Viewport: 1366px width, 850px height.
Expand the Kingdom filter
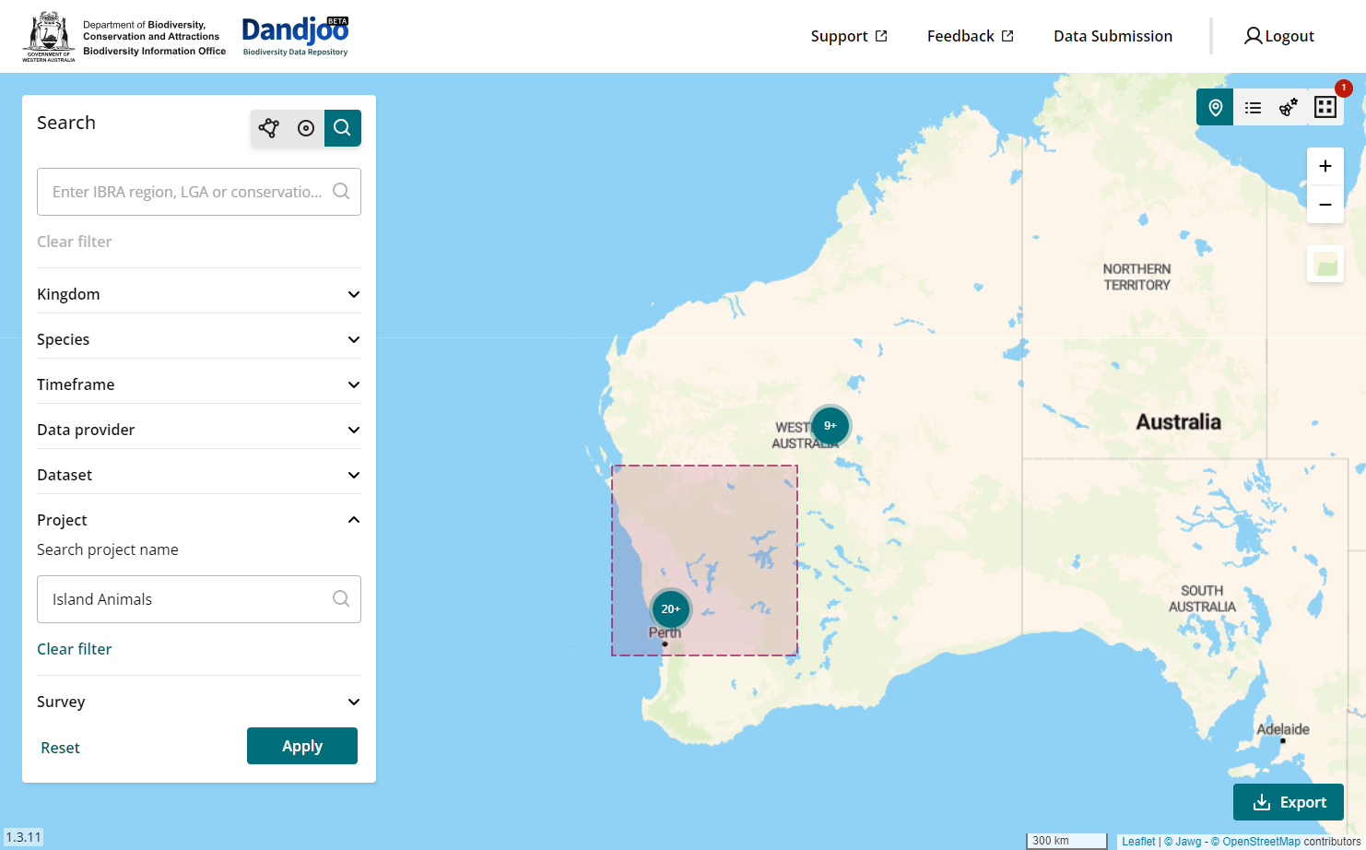click(199, 294)
